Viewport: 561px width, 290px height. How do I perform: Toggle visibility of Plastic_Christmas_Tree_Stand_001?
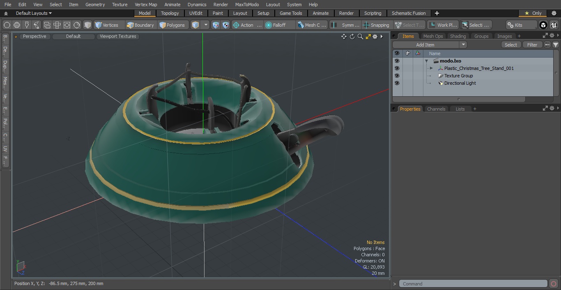[397, 68]
